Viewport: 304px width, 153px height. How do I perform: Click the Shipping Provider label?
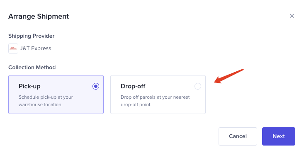point(32,36)
